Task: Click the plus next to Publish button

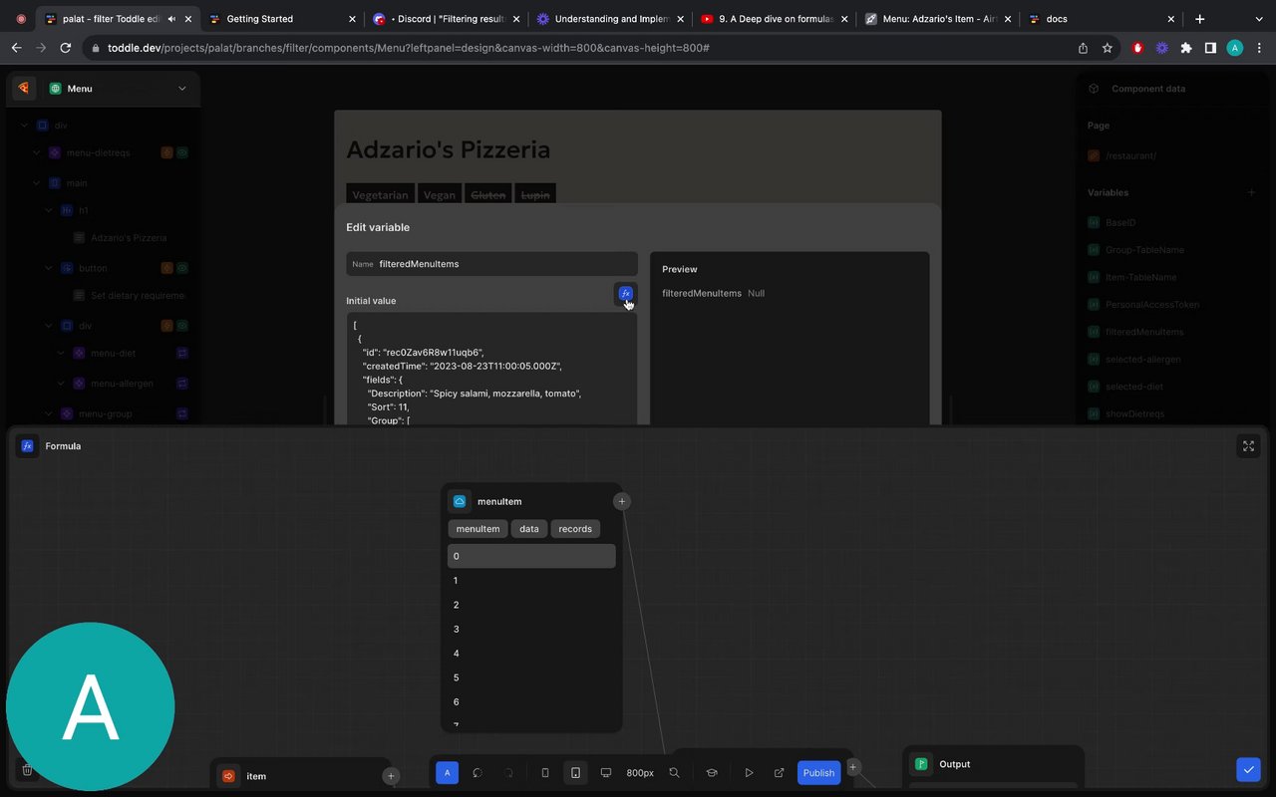Action: [x=853, y=767]
